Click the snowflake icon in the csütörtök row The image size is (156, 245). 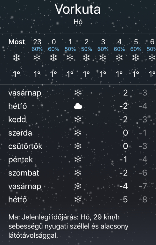coord(78,146)
